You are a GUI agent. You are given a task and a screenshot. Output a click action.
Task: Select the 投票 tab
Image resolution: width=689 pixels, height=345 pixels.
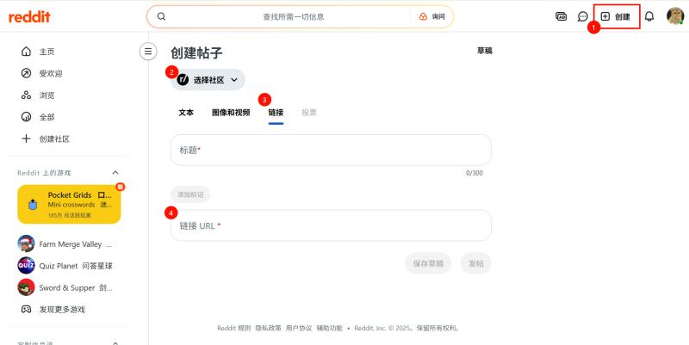309,113
